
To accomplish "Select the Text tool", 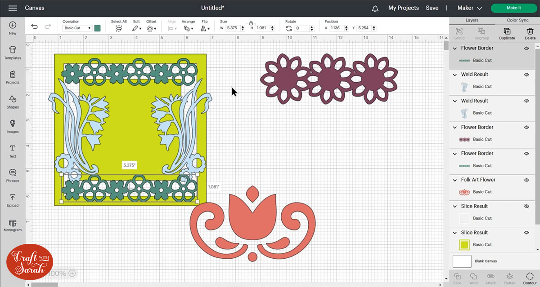I will click(x=13, y=151).
